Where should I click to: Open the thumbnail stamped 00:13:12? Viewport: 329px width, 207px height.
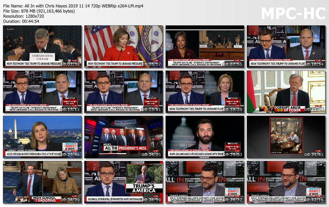pyautogui.click(x=42, y=92)
